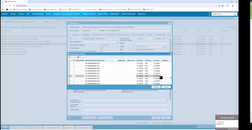Click the Пуск start button
This screenshot has width=252, height=130.
pos(5,128)
